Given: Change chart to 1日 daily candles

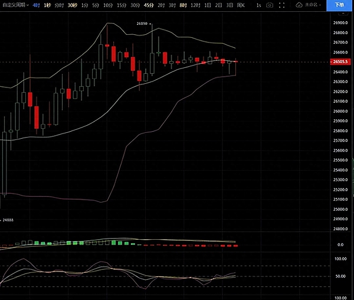Looking at the screenshot, I should 207,5.
